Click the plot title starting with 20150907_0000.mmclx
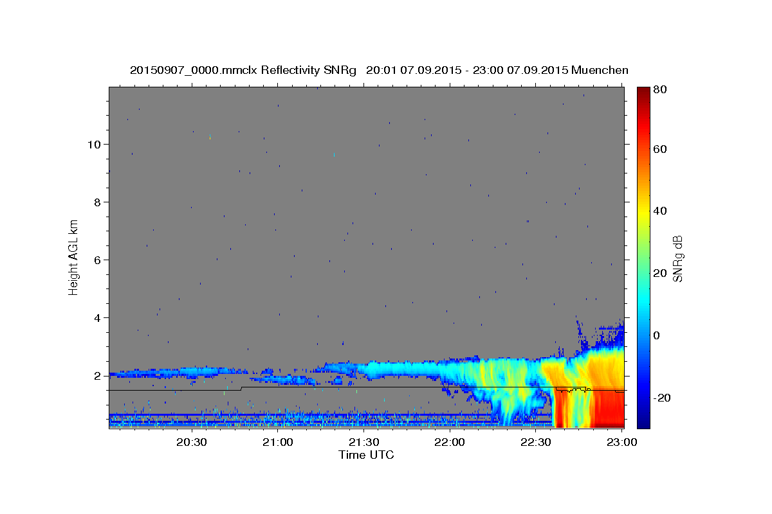 coord(379,69)
